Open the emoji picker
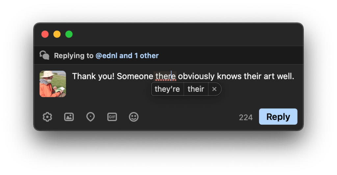 [x=134, y=117]
